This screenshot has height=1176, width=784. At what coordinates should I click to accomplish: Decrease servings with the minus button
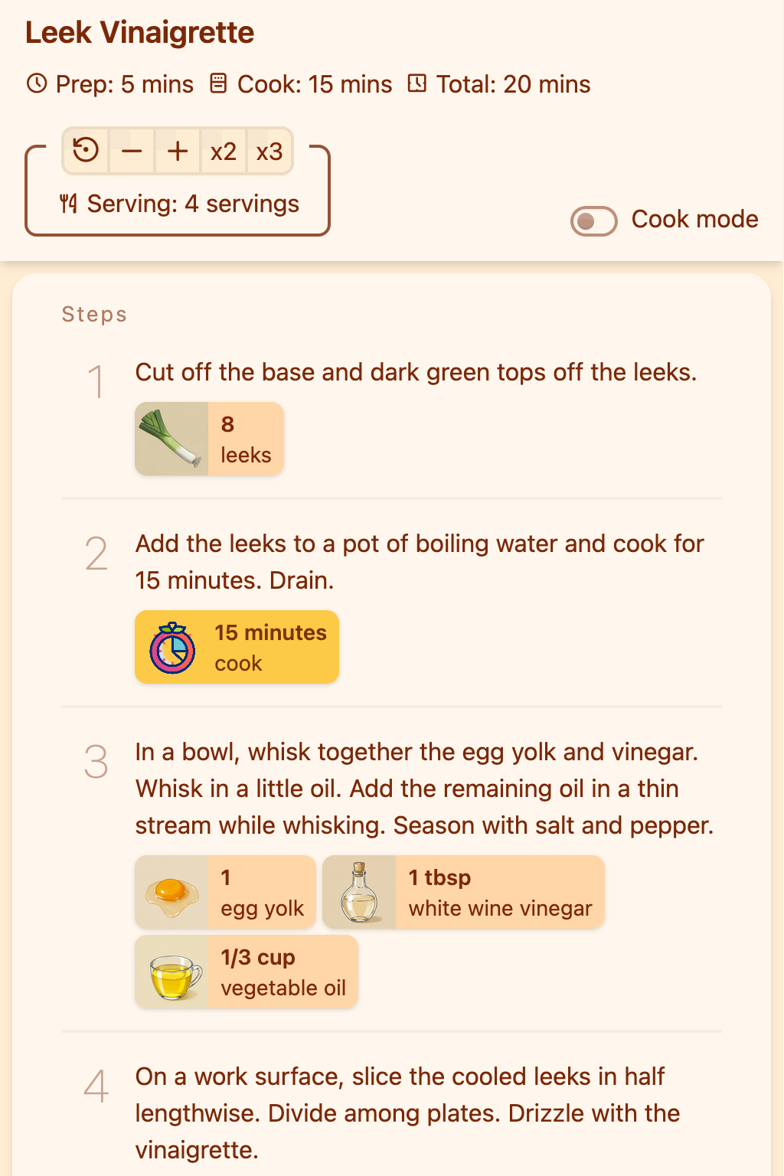click(131, 150)
